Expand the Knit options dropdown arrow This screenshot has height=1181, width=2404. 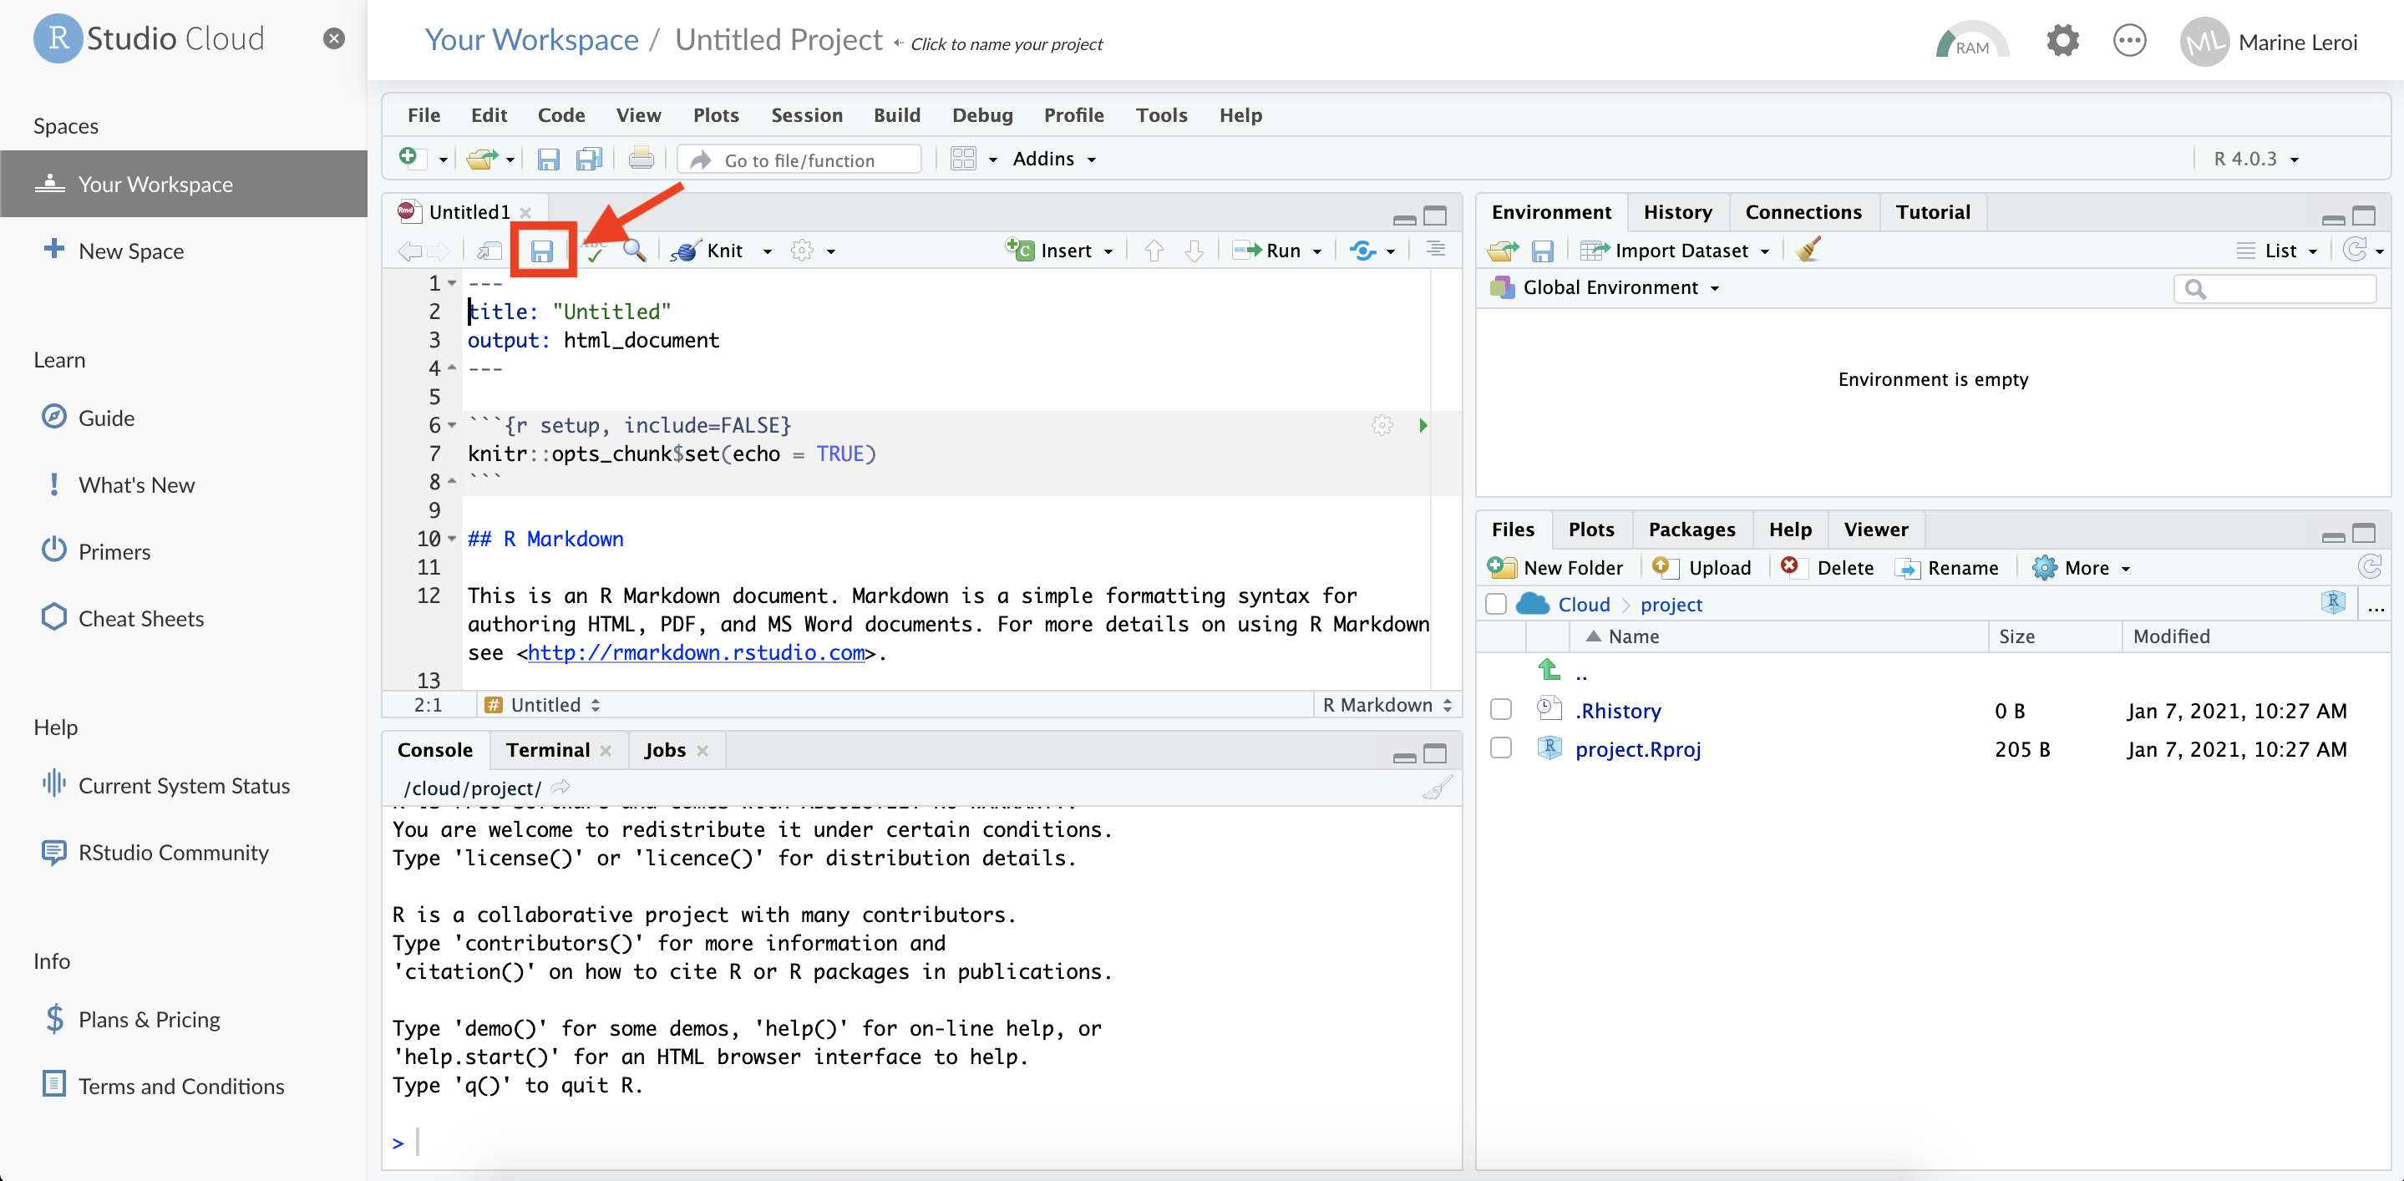pyautogui.click(x=765, y=250)
